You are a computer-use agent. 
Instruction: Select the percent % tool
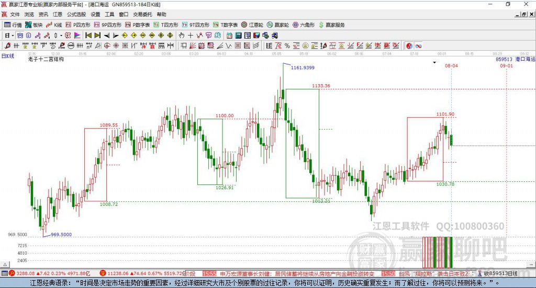click(x=287, y=45)
